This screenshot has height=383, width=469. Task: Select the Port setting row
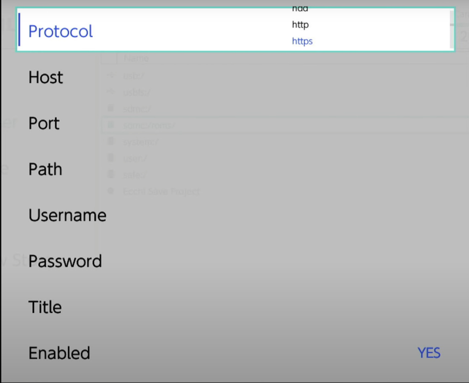235,123
